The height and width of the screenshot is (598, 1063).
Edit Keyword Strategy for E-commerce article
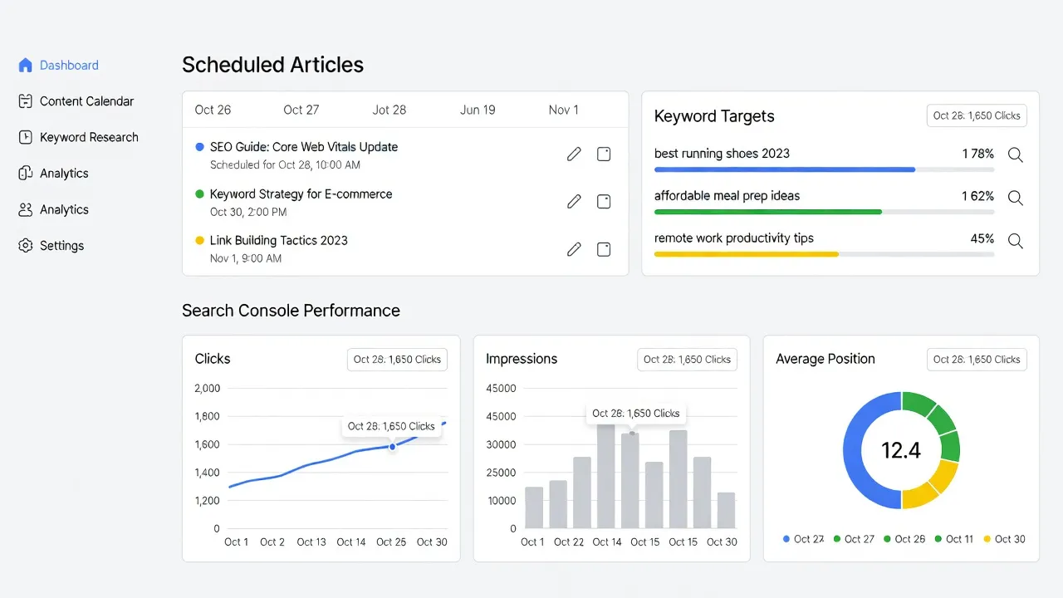pos(574,201)
